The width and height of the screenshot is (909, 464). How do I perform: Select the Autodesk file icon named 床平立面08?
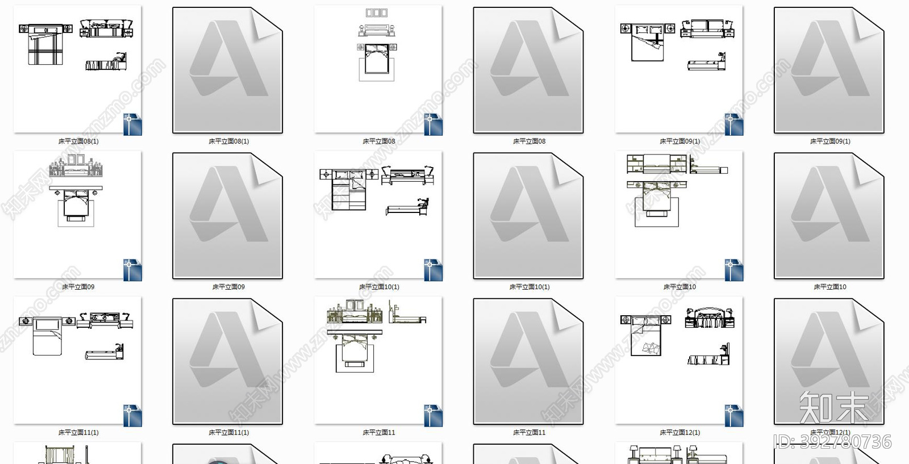528,70
